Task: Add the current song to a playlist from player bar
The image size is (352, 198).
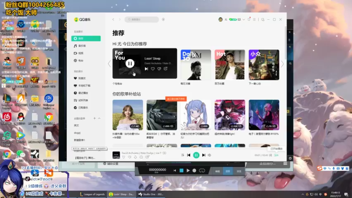Action: point(147,157)
